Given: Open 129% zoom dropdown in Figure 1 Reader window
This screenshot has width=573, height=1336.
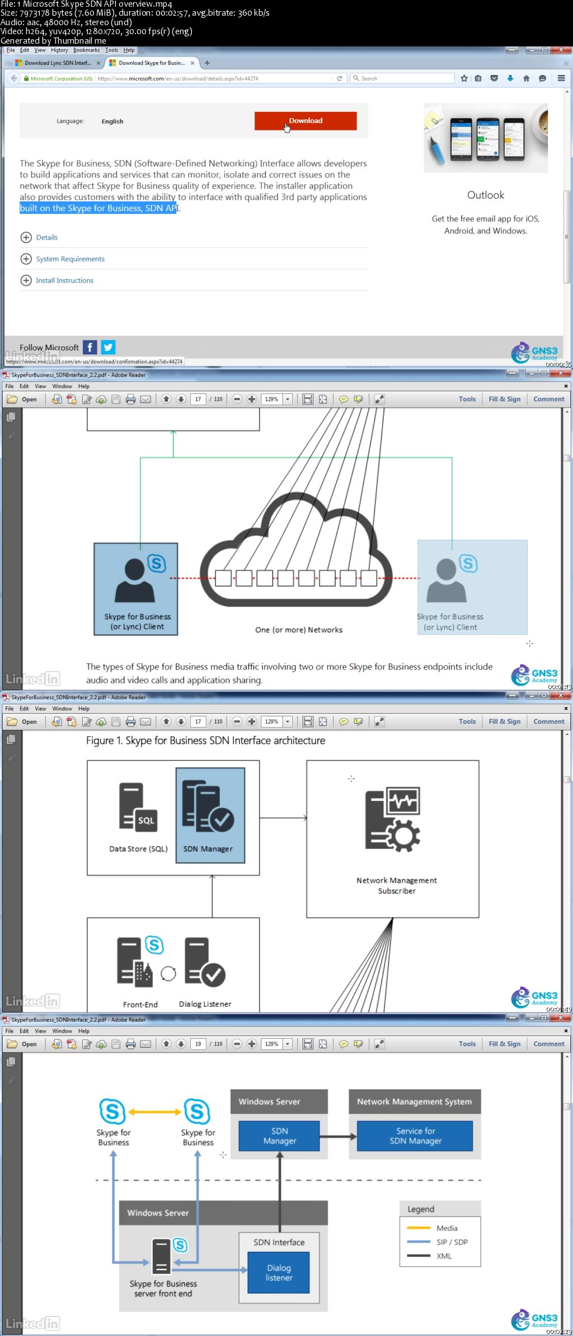Looking at the screenshot, I should 288,722.
